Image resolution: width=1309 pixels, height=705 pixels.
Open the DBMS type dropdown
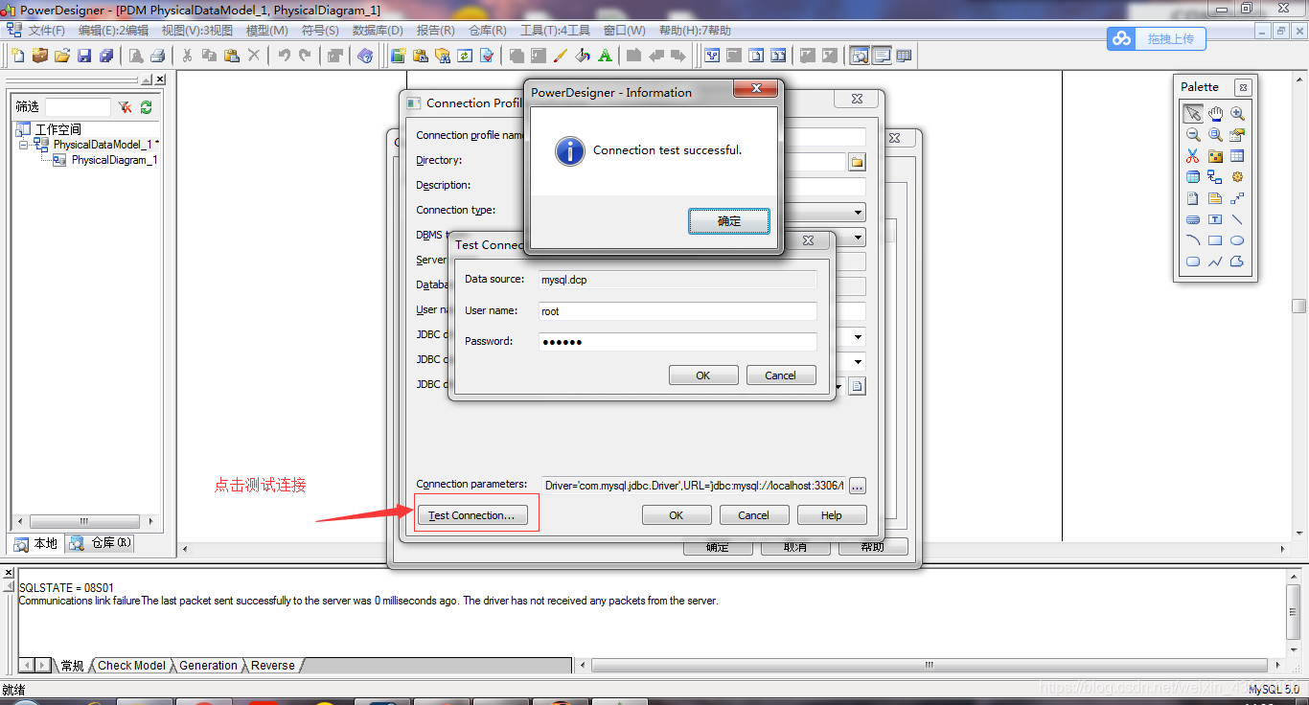click(858, 237)
